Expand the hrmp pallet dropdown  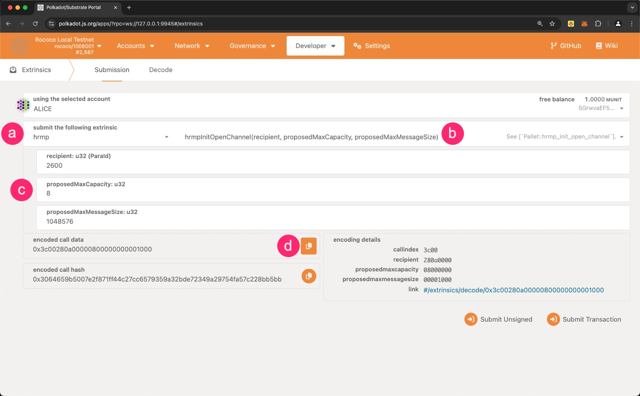coord(166,137)
